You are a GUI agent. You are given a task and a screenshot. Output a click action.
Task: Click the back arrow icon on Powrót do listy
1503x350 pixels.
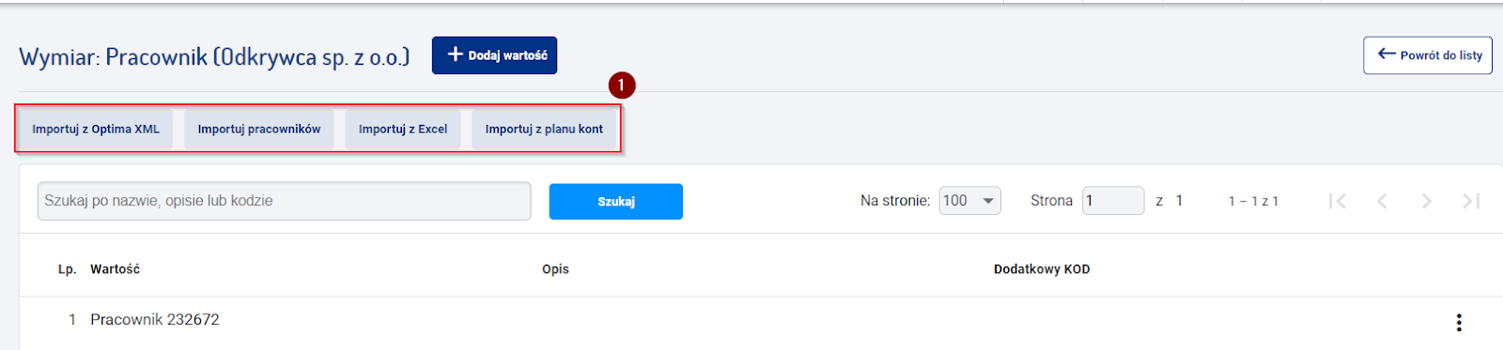(x=1387, y=54)
